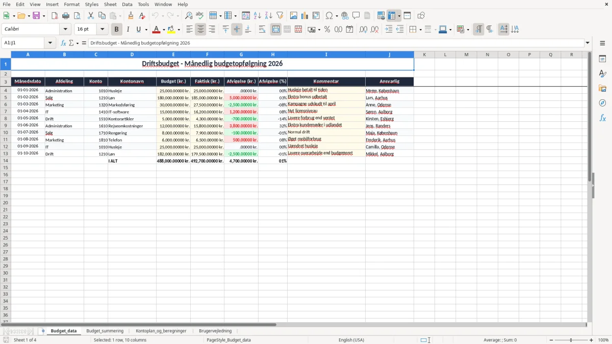Define print area
This screenshot has height=344, width=612.
[381, 16]
